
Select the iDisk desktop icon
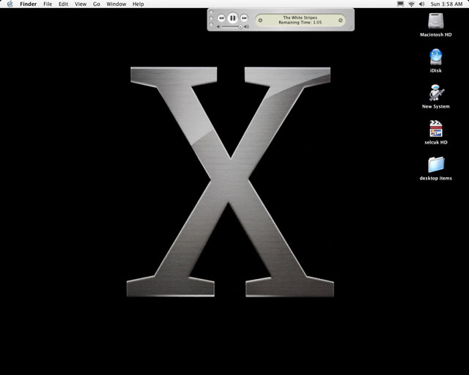pos(436,57)
